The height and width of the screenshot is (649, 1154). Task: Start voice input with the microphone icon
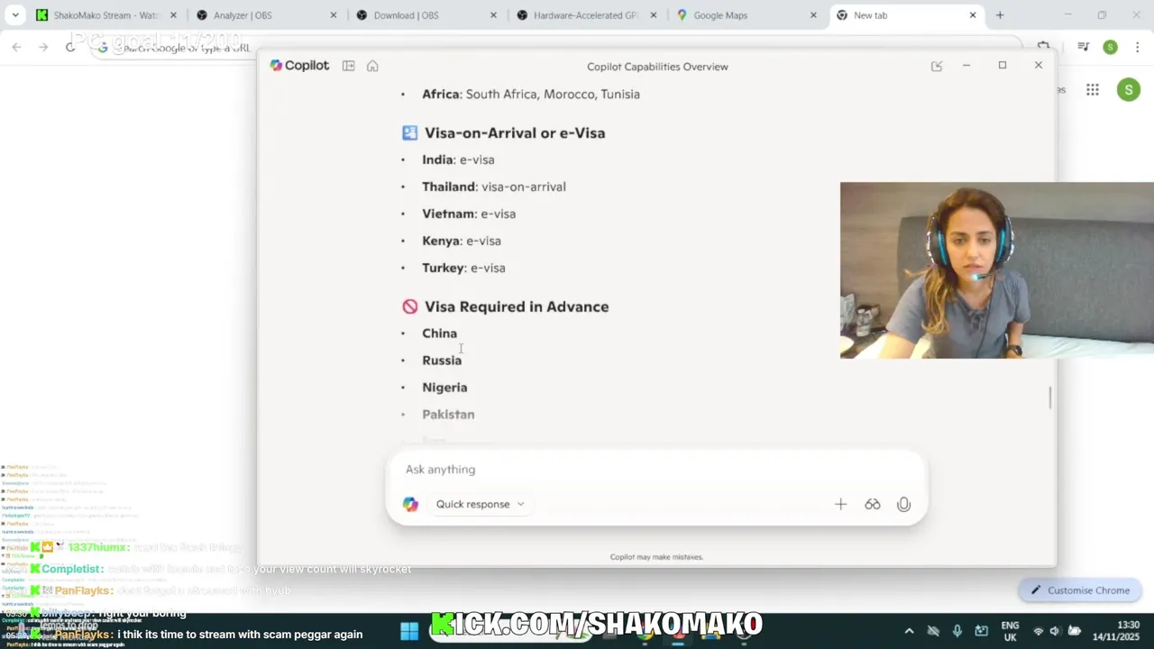(x=903, y=504)
